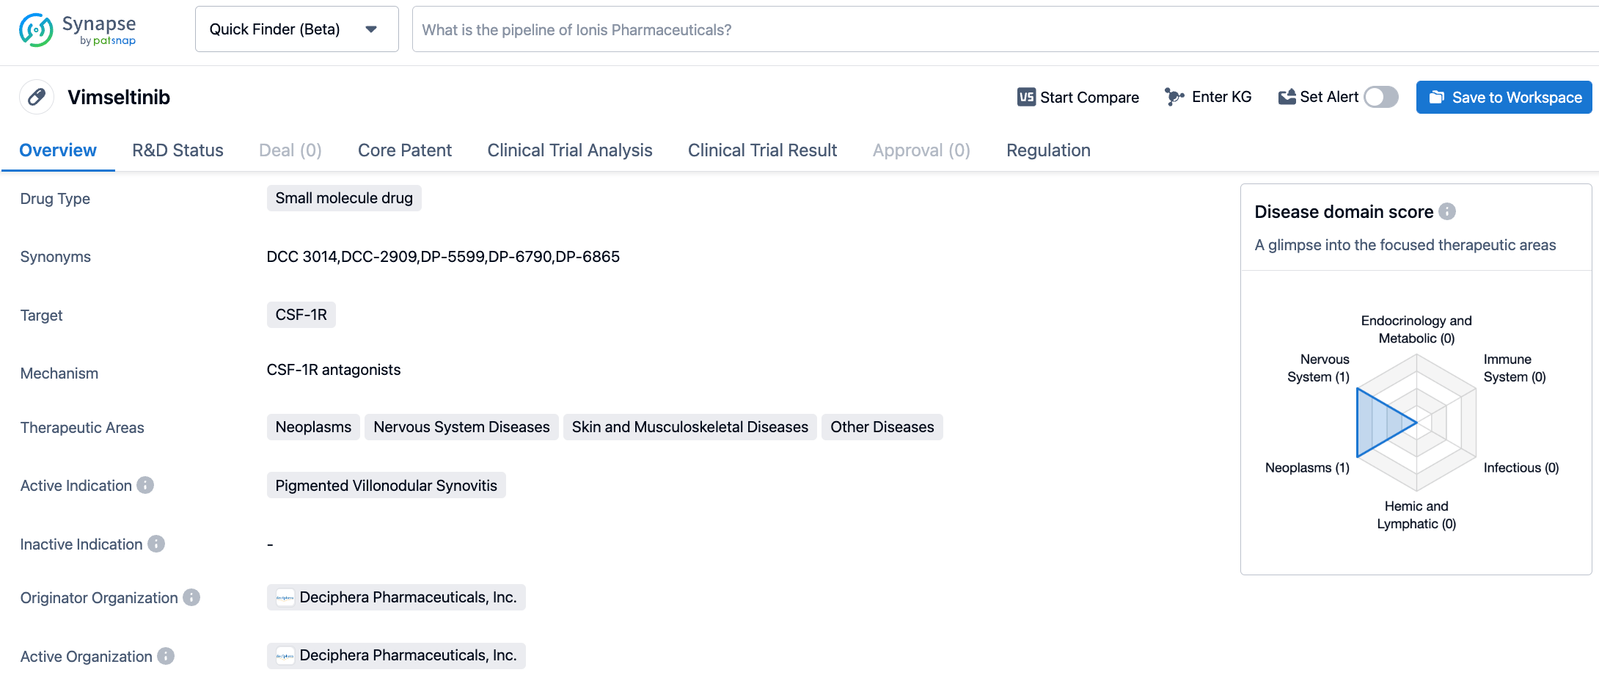Click the Set Alert bell icon
The width and height of the screenshot is (1599, 678).
(1287, 96)
